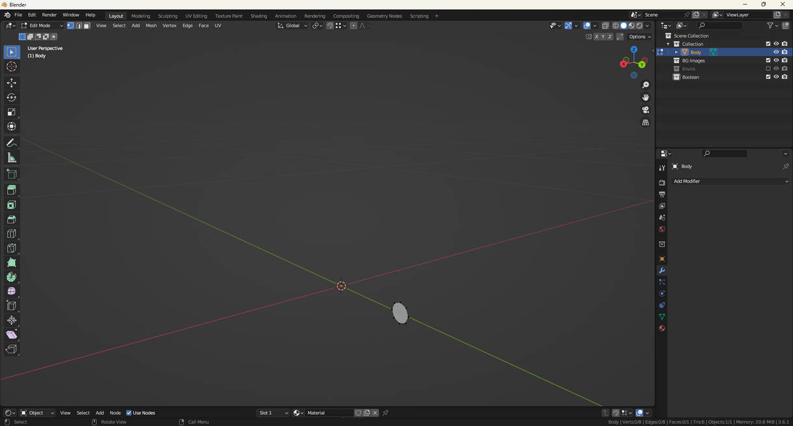Select the Rip Region tool
This screenshot has height=426, width=793.
[x=12, y=349]
